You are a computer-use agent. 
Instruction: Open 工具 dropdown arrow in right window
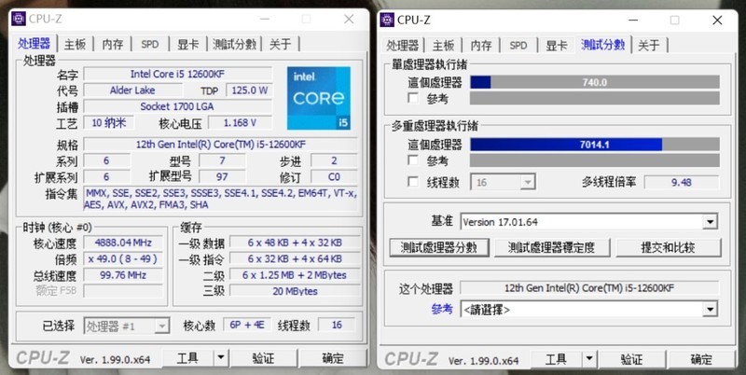pos(589,359)
